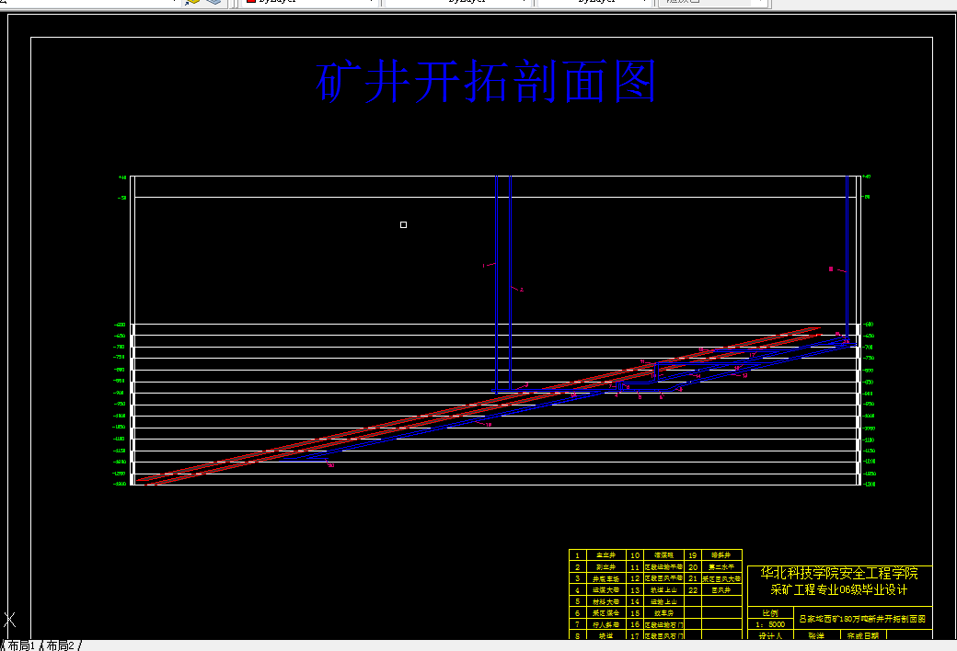Click legend table number cell 5
Image resolution: width=957 pixels, height=651 pixels.
tap(577, 601)
